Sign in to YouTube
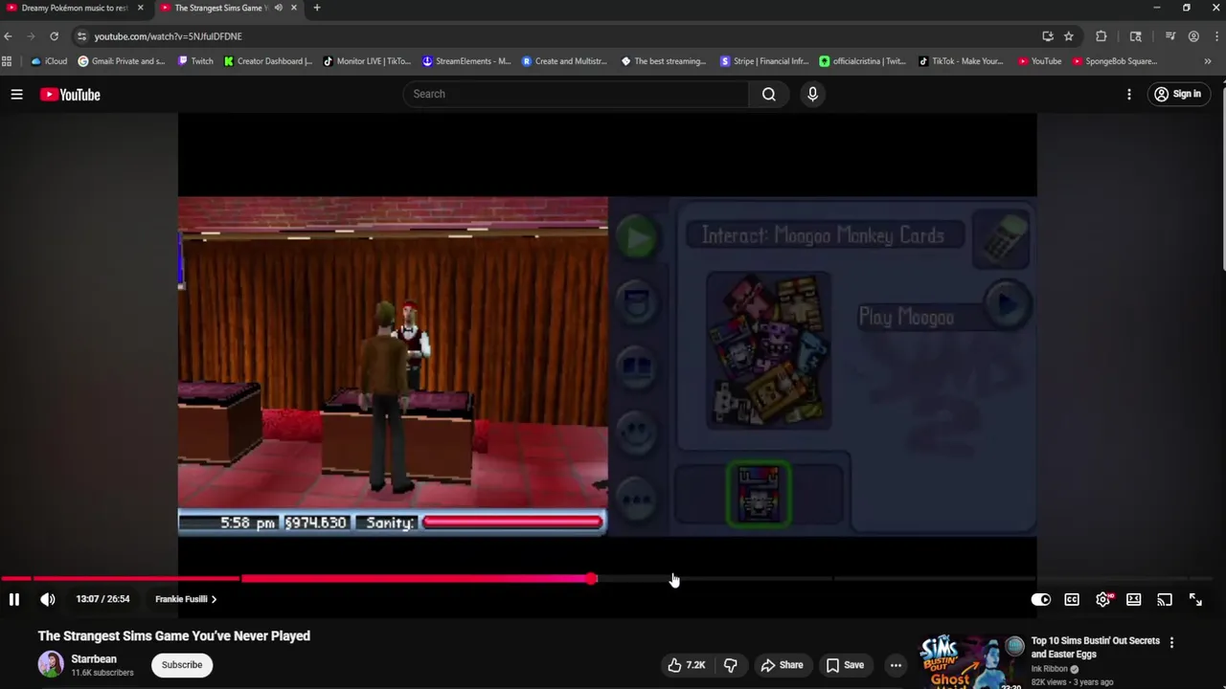This screenshot has height=689, width=1226. tap(1177, 94)
